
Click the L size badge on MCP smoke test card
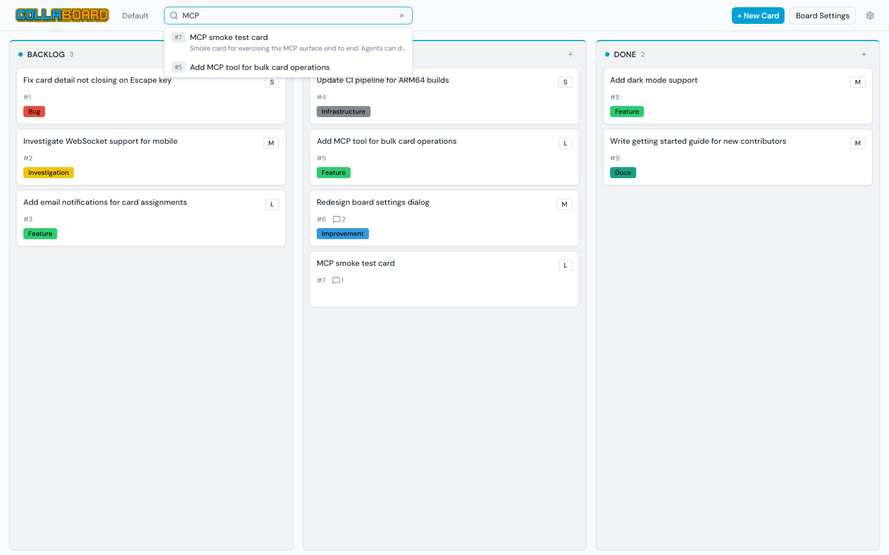tap(566, 265)
